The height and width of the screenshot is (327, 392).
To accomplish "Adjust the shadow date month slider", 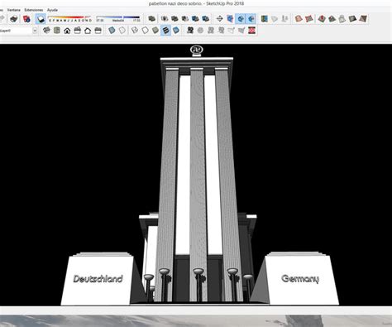I will pyautogui.click(x=69, y=19).
